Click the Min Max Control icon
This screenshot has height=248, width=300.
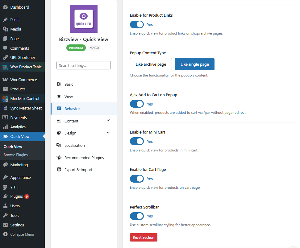5,99
